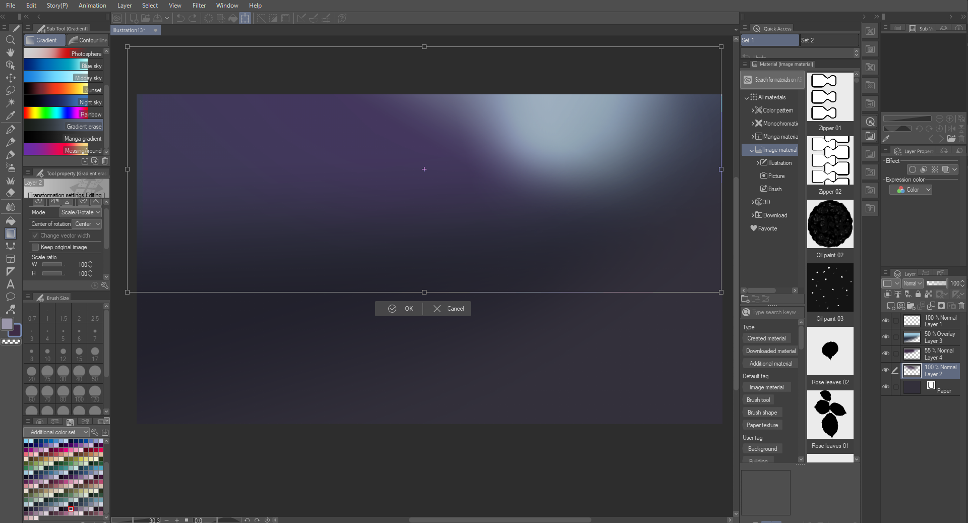Click the Undo arrow in command bar
Viewport: 968px width, 523px height.
tap(180, 18)
